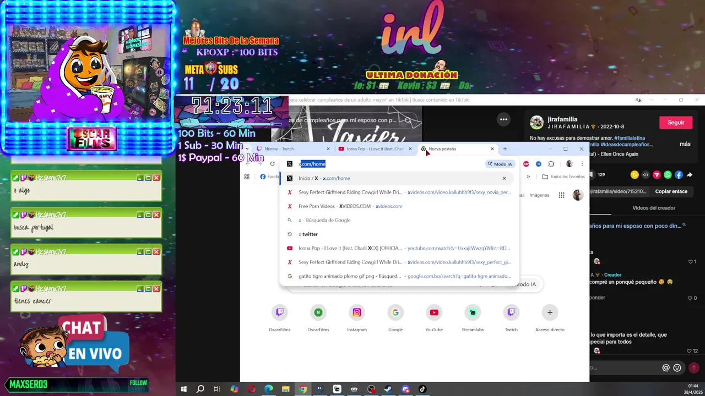705x396 pixels.
Task: Insert emoji in TikTok comment box
Action: coord(677,368)
